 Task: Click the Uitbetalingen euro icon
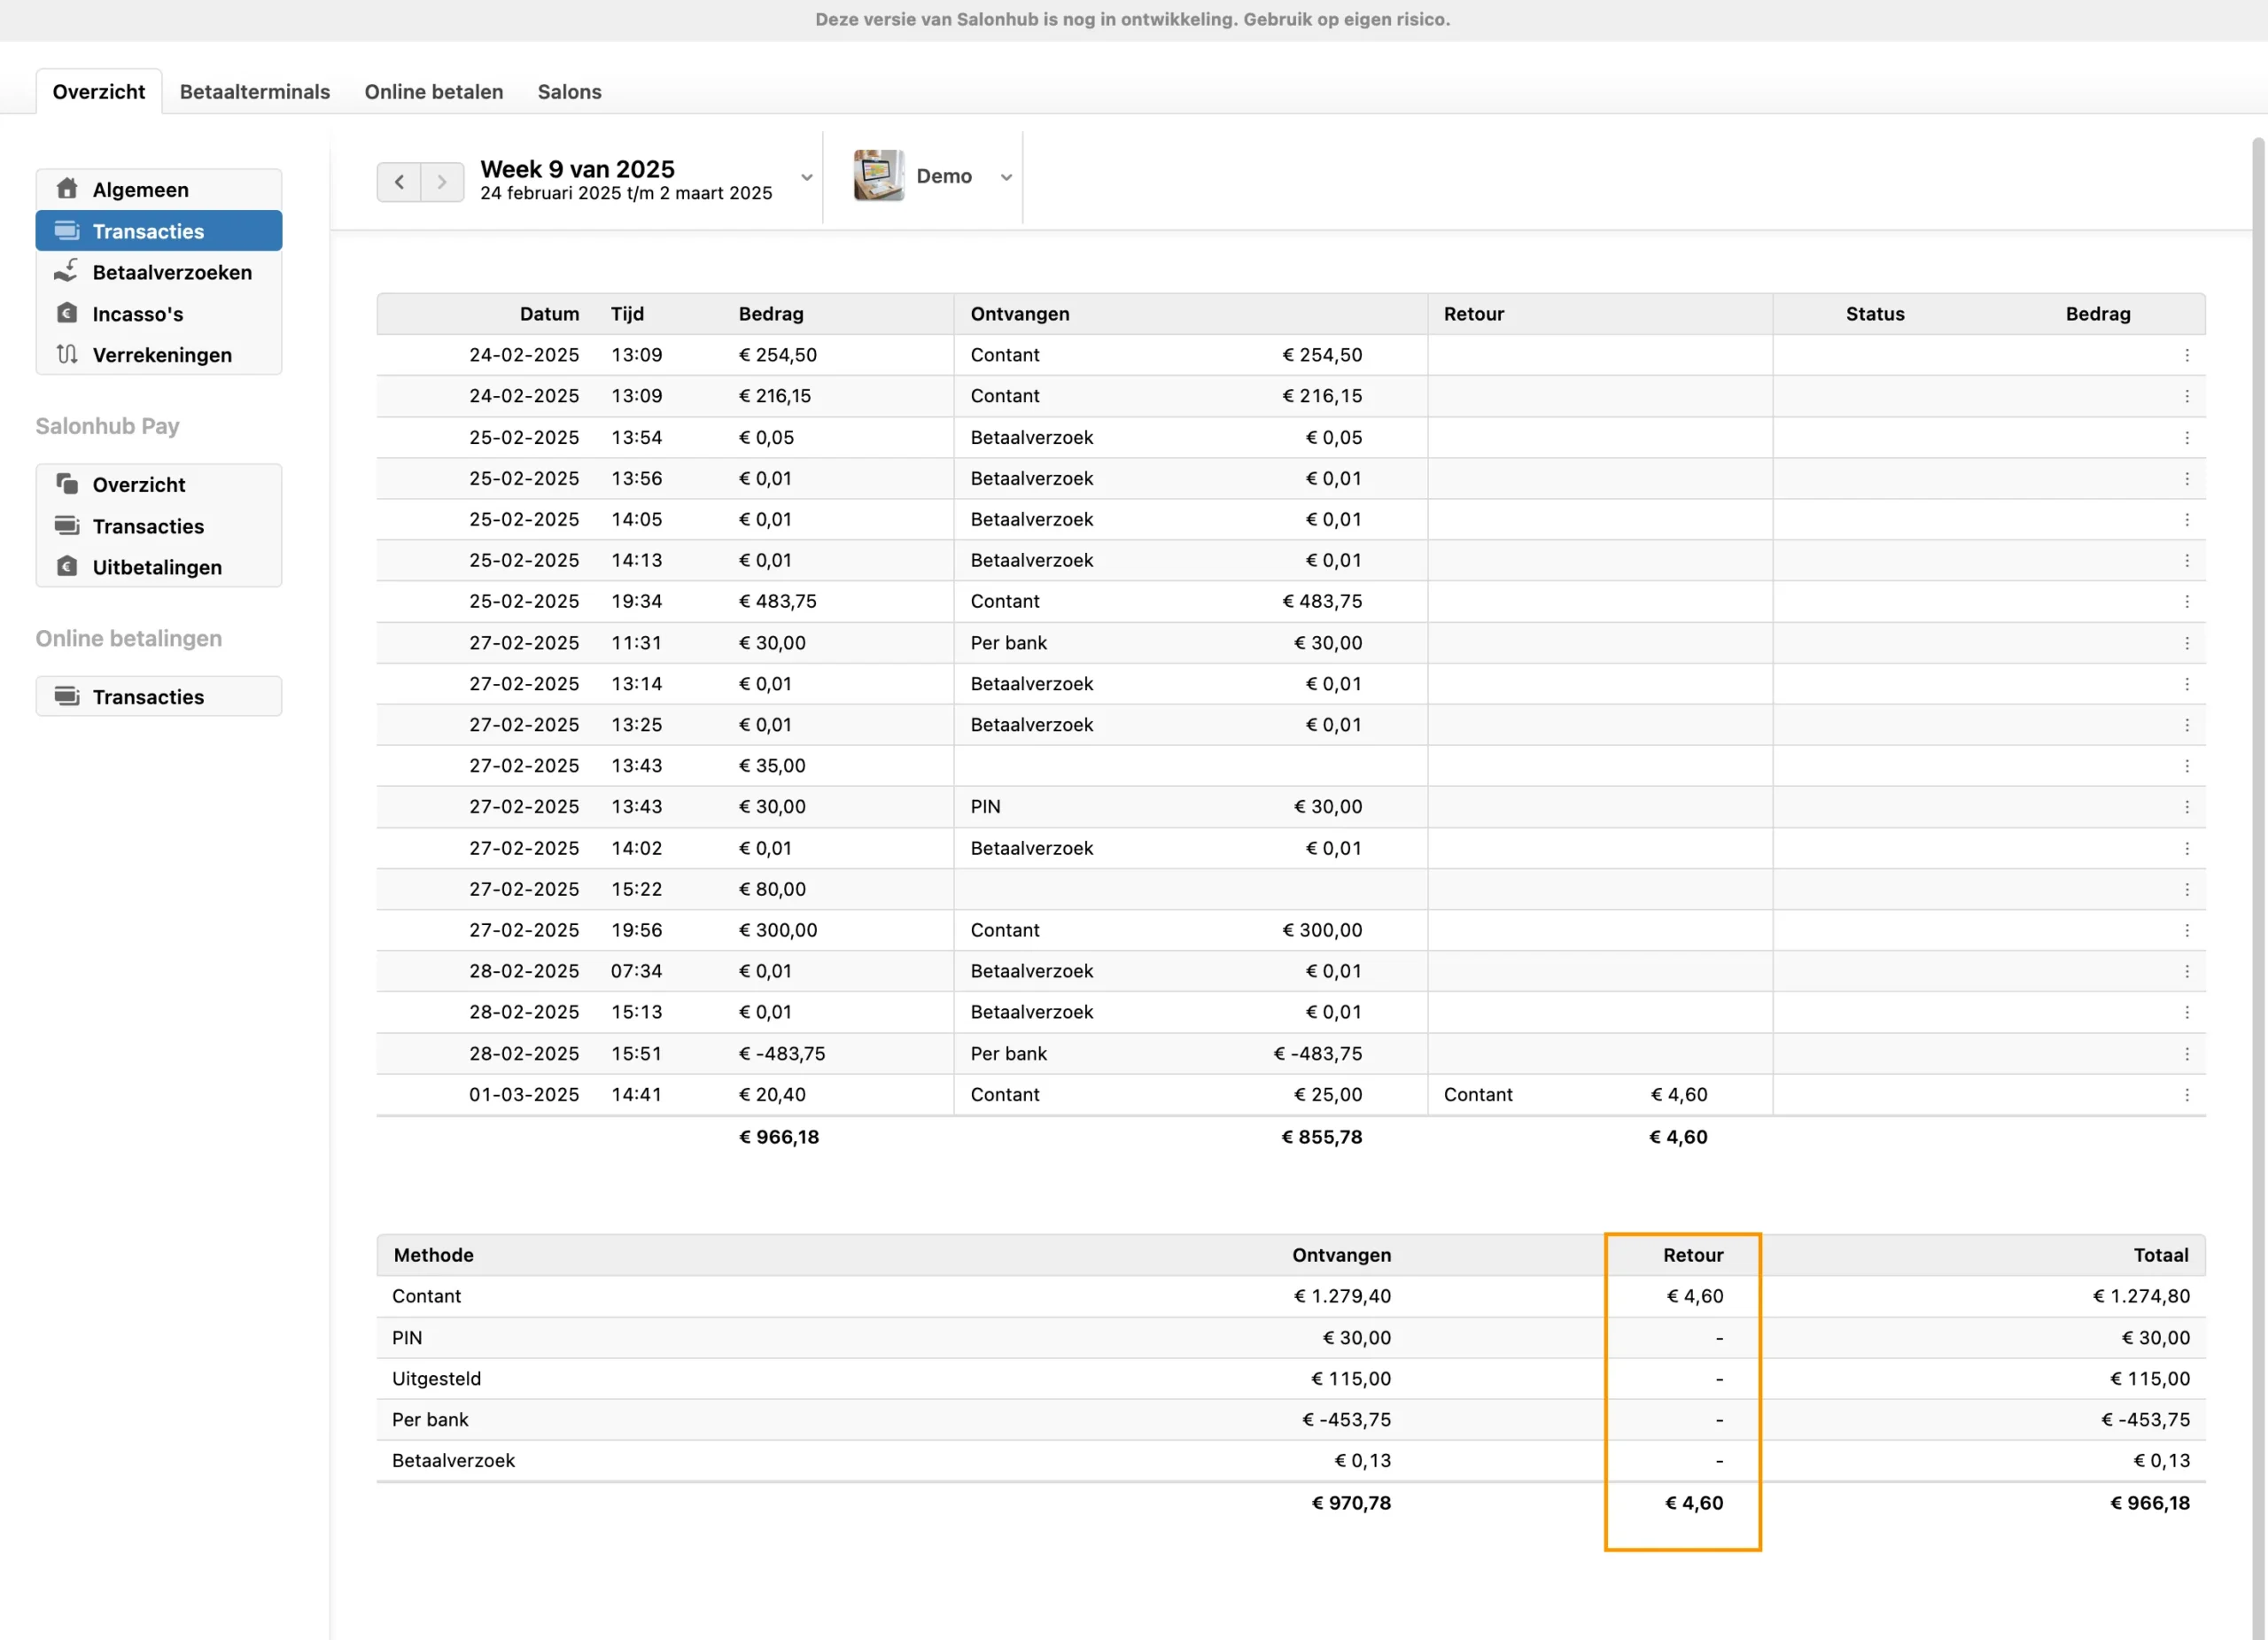[x=67, y=567]
